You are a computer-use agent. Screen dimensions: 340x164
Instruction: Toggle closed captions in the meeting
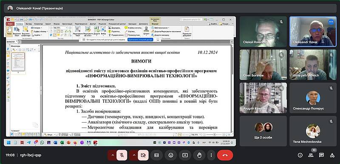[156, 155]
